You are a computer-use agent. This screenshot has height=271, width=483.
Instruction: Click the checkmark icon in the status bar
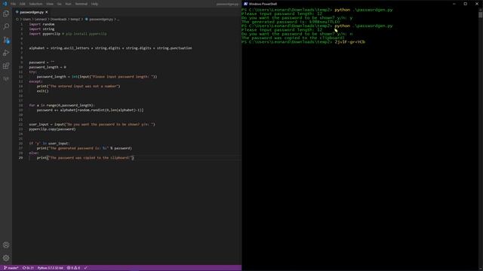point(85,268)
